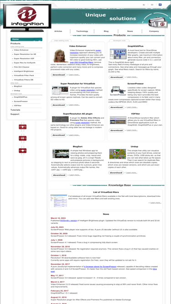Screen dimensions: 171x304
Task: Click the VirtualDub filters list thumbnail
Action: coord(59,201)
